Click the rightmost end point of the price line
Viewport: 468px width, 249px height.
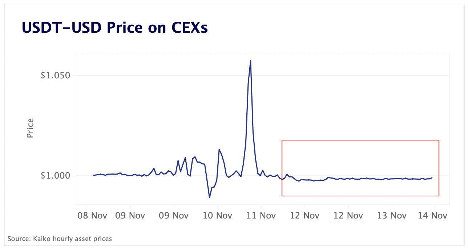[x=432, y=177]
